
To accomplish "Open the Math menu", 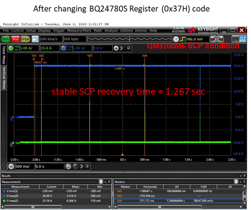I will click(98, 30).
